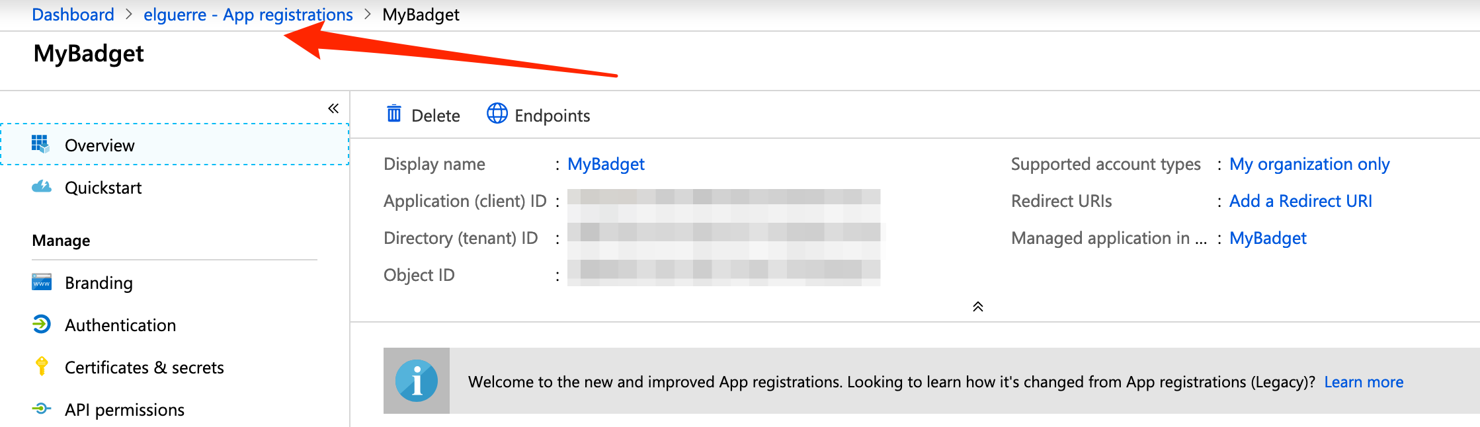Open the Learn more link
Image resolution: width=1480 pixels, height=427 pixels.
click(1364, 382)
